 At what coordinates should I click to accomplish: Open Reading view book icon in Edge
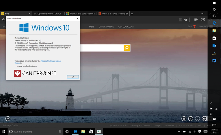point(181,20)
